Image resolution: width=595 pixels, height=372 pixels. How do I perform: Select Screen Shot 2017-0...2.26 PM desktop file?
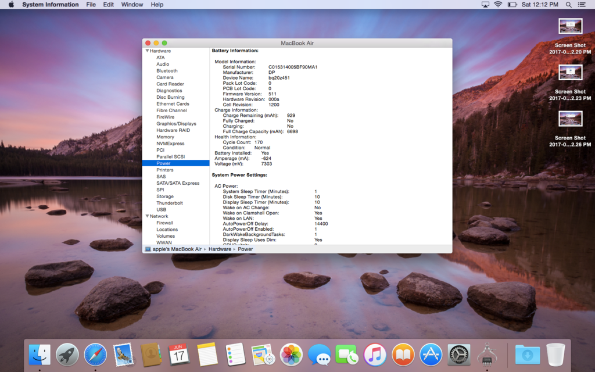click(570, 128)
